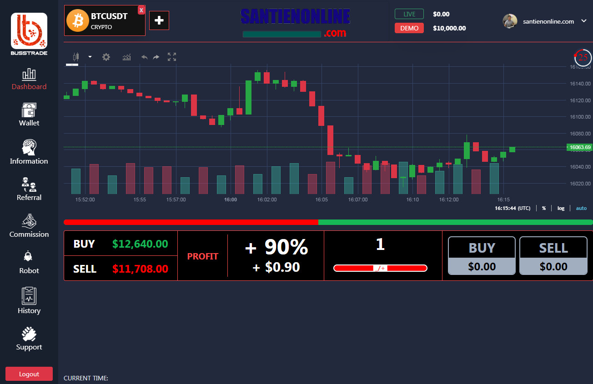Toggle auto scale on chart
Image resolution: width=593 pixels, height=384 pixels.
[x=581, y=208]
